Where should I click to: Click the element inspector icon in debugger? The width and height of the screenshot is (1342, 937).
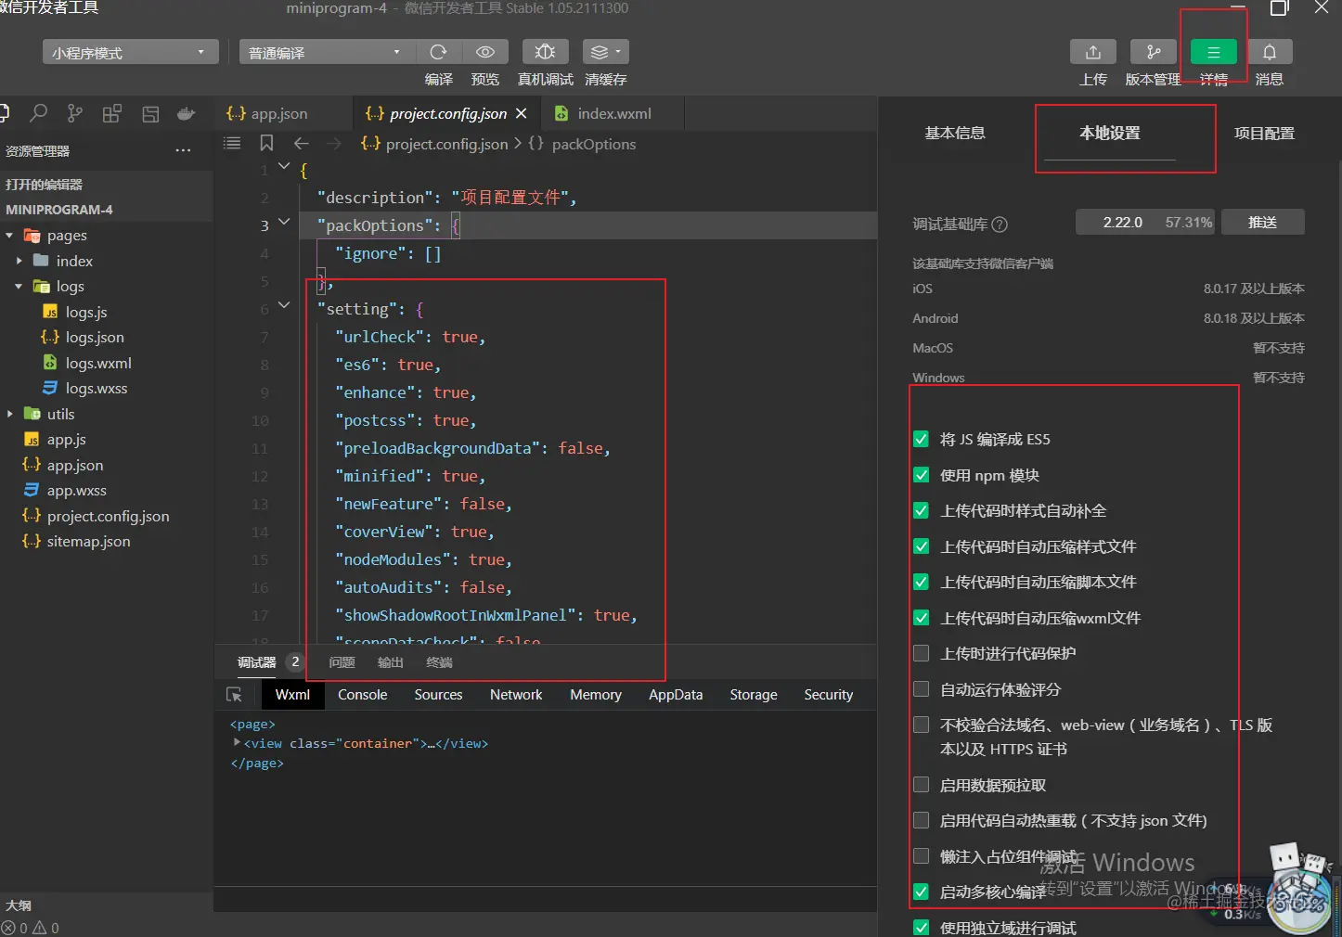pyautogui.click(x=234, y=695)
